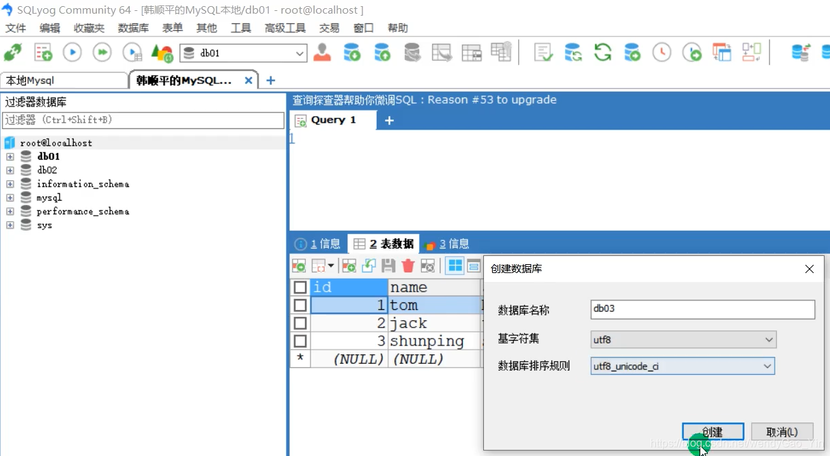Switch to grid view icon

click(455, 266)
